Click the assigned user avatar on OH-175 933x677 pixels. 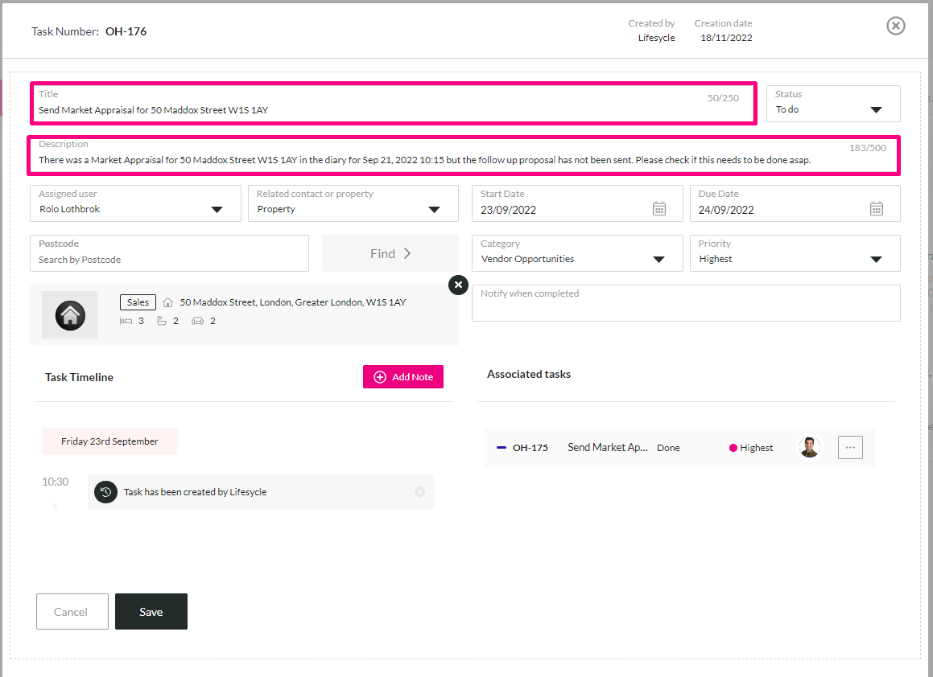[x=809, y=448]
